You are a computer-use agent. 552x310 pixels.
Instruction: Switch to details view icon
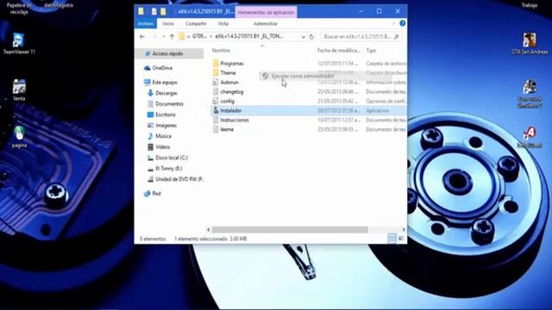click(x=392, y=239)
